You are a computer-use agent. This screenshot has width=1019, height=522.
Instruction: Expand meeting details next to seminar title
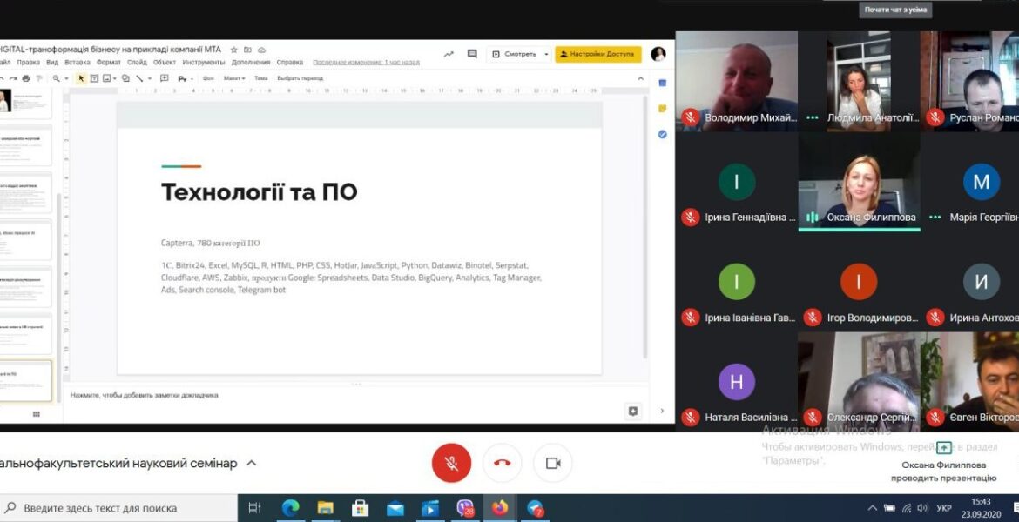click(252, 463)
